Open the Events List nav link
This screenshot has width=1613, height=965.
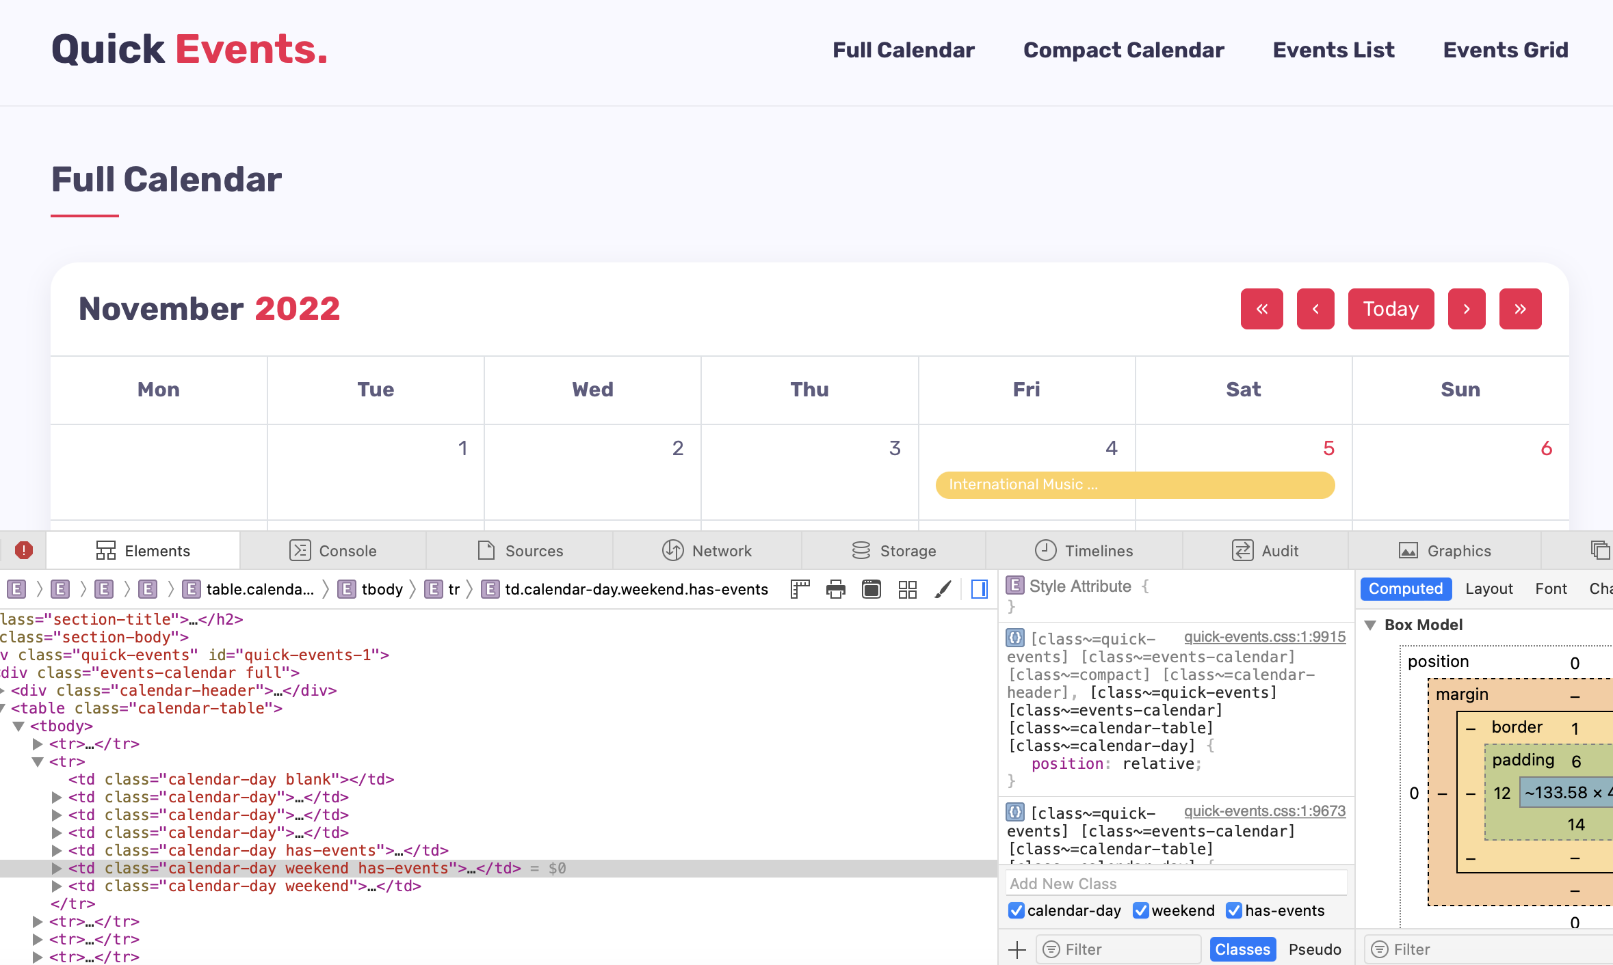pos(1333,50)
